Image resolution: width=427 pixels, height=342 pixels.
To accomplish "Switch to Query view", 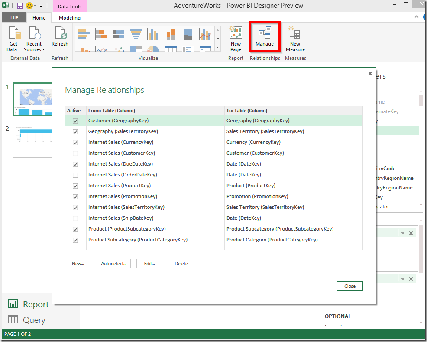I will (x=26, y=319).
